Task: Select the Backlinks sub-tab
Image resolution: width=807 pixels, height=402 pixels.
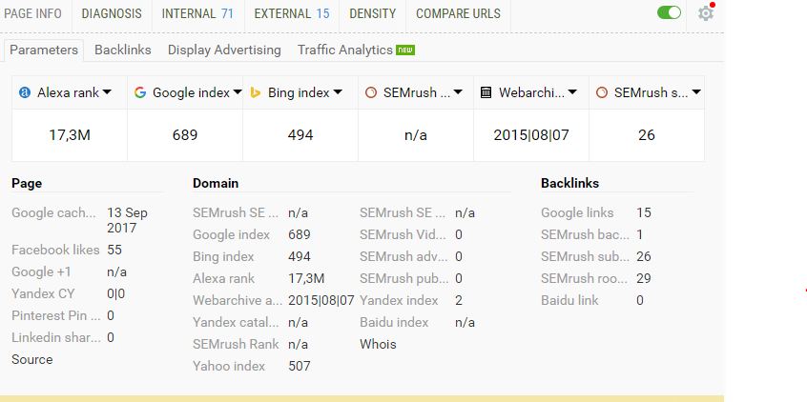Action: 123,50
